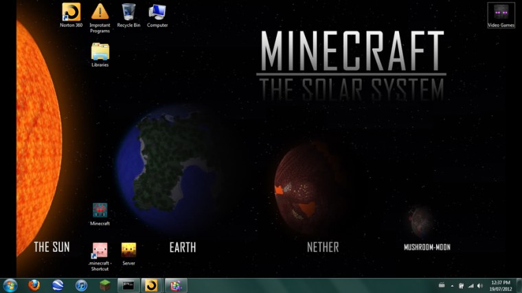
Task: Open the clock showing 12:37 PM
Action: 500,285
